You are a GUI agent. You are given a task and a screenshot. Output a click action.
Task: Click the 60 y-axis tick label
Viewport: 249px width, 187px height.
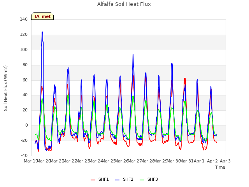(25, 80)
